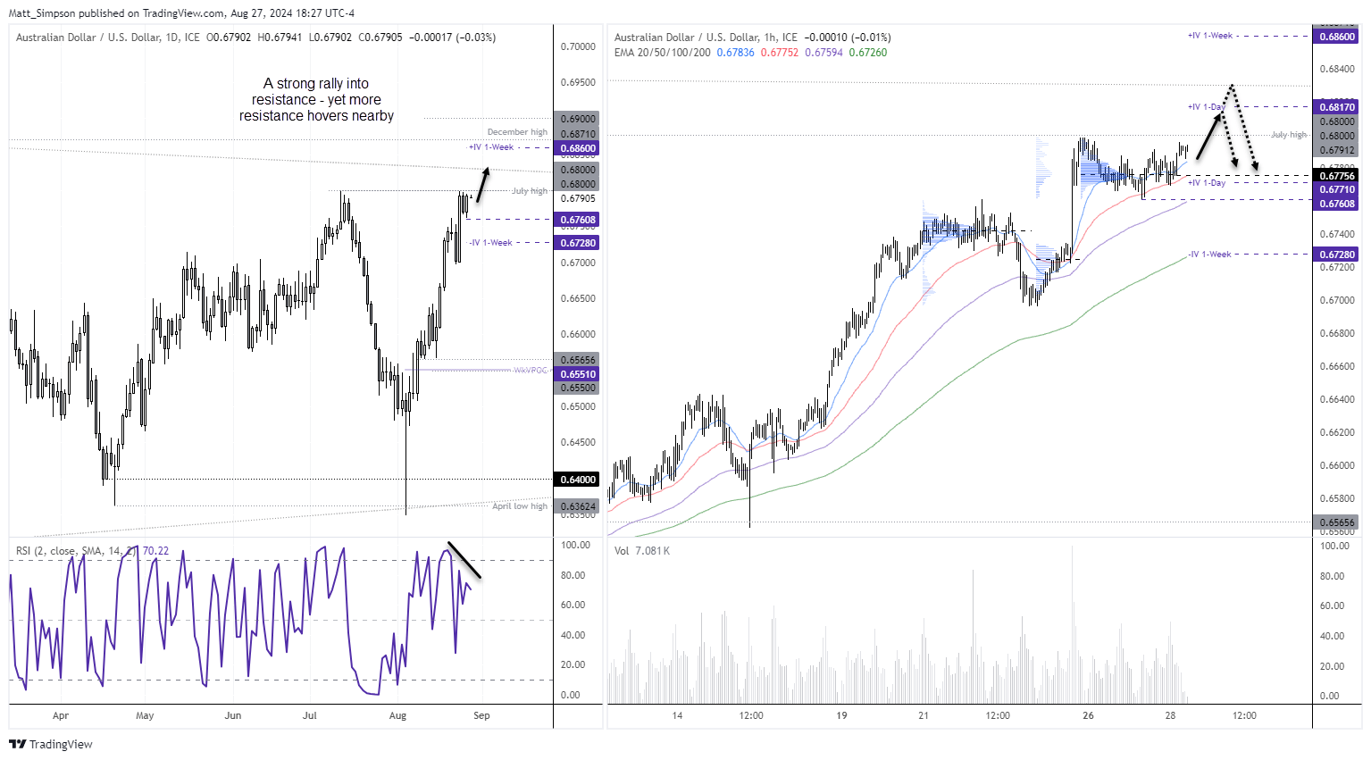1371x760 pixels.
Task: Click the Apr label on daily time axis
Action: tap(61, 715)
